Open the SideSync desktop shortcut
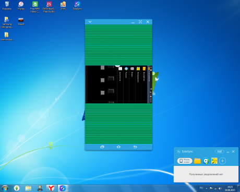240x192 pixels. (77, 6)
